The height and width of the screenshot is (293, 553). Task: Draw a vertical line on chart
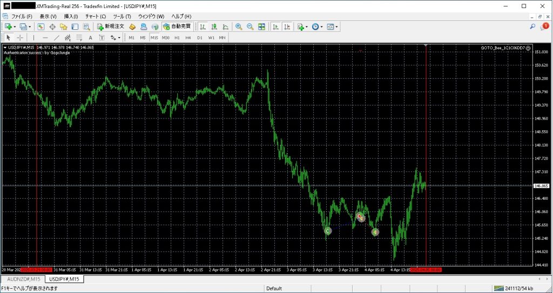[x=33, y=38]
